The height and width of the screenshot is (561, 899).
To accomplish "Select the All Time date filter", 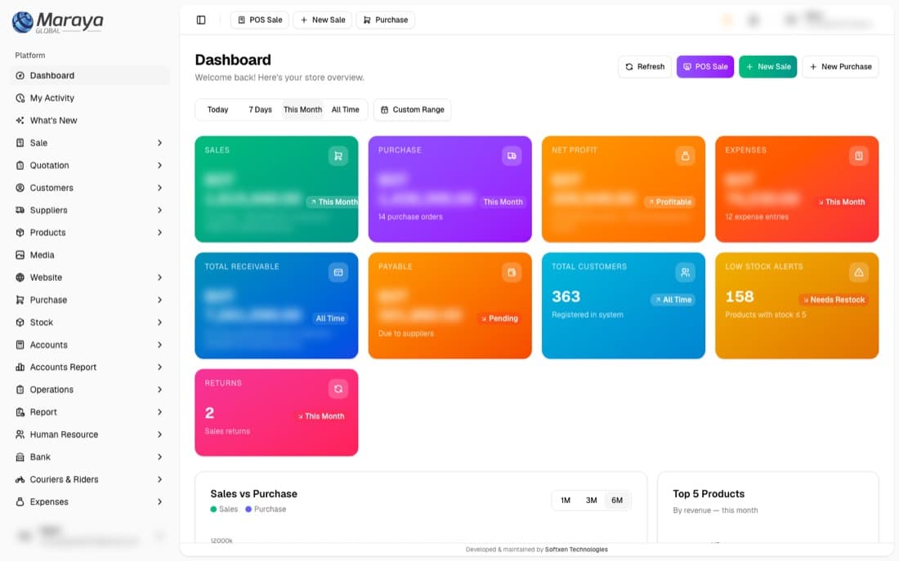I will click(x=345, y=109).
